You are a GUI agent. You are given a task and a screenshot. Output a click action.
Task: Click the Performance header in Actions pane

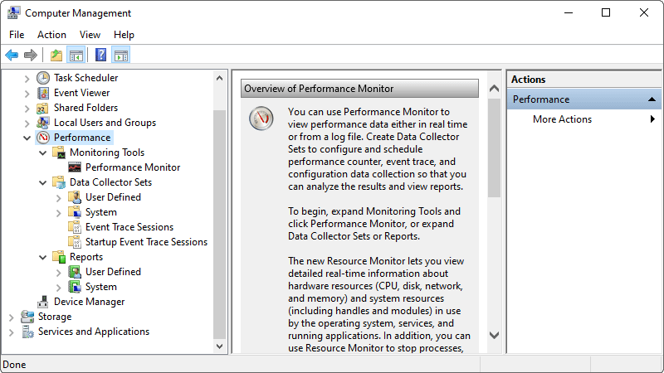coord(584,99)
